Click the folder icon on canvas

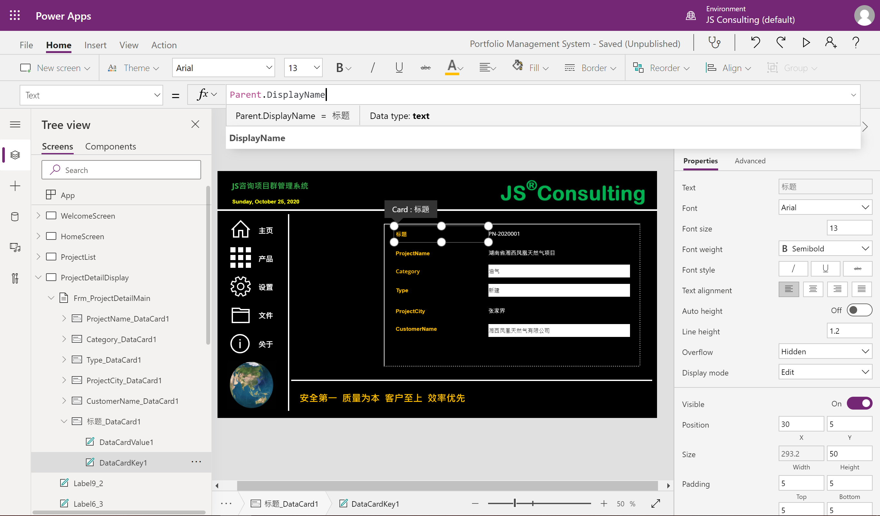[x=240, y=315]
